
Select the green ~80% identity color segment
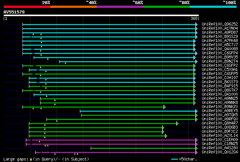click(166, 7)
